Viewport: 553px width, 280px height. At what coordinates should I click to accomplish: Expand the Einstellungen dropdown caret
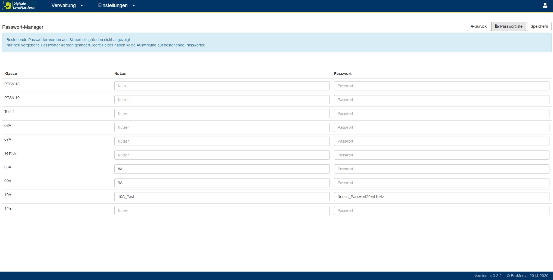click(134, 6)
